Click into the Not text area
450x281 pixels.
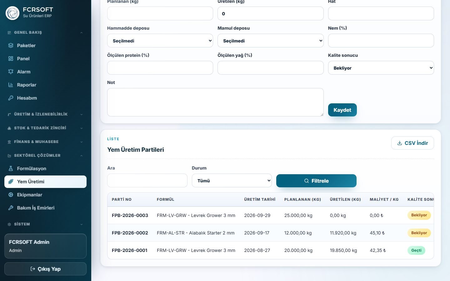coord(215,102)
